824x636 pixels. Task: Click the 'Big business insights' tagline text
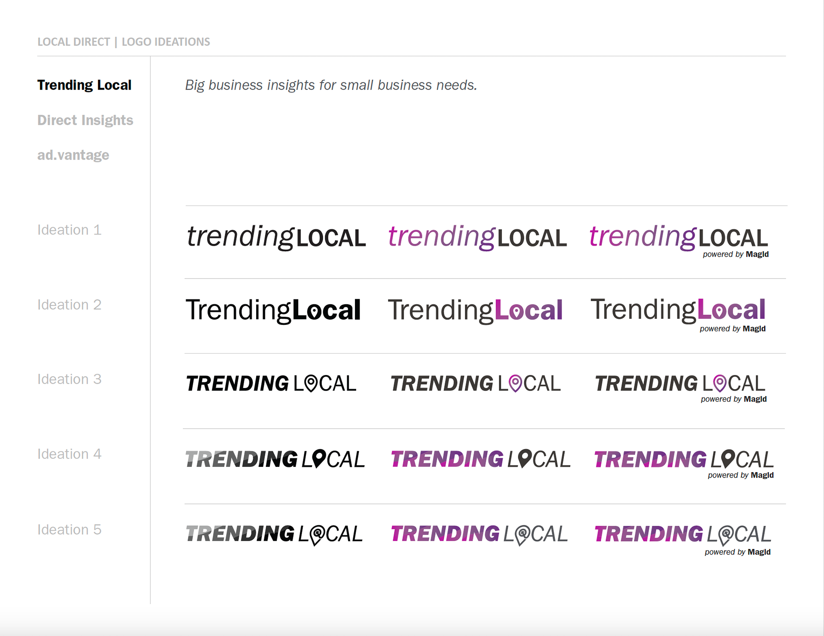330,85
